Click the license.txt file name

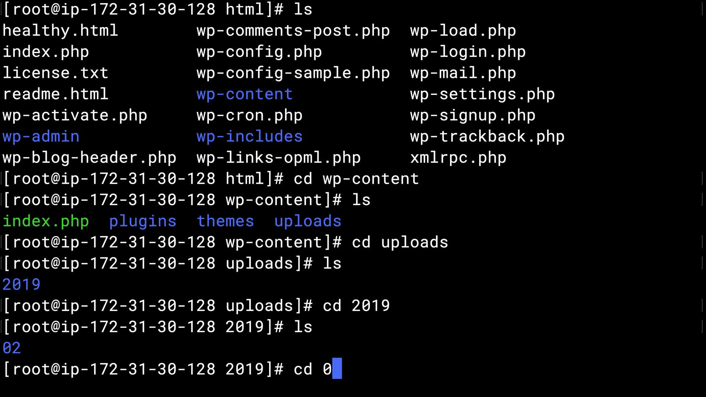[x=55, y=73]
